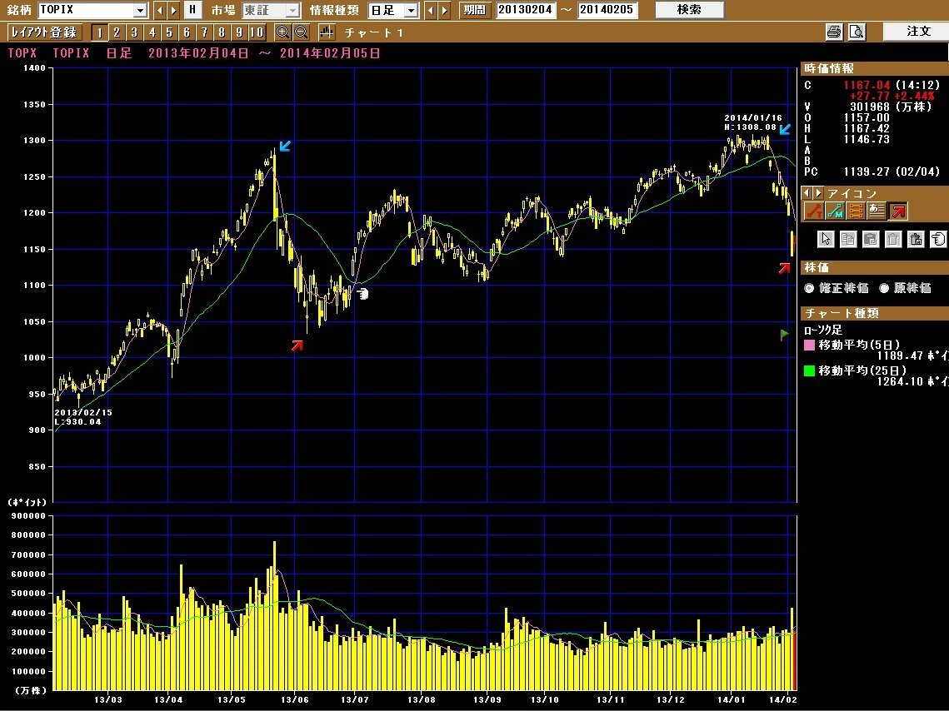Zoom out with the magnifier minus icon
This screenshot has height=711, width=949.
point(301,32)
